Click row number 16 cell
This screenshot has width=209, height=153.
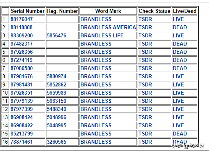coord(5,142)
